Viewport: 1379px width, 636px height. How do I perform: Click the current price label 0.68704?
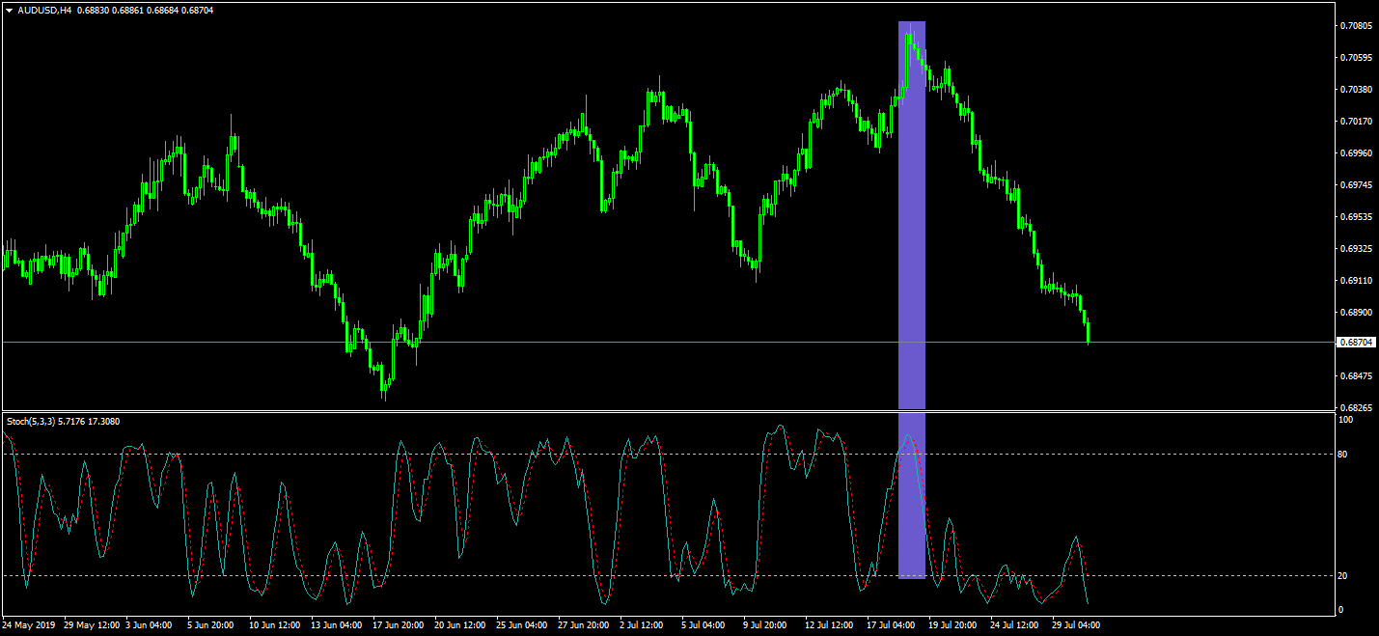pos(1356,343)
